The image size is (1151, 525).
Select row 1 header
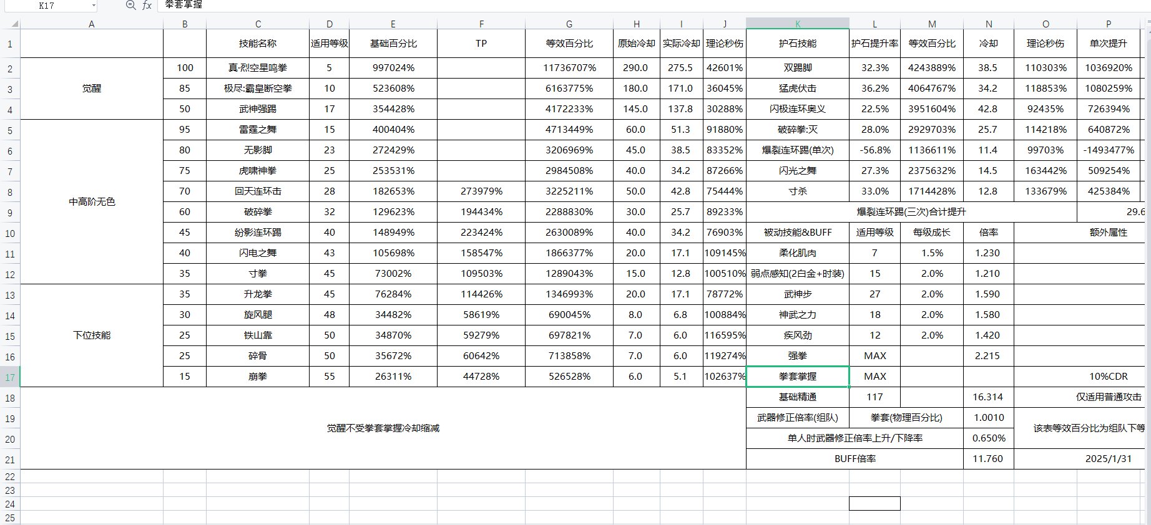pos(10,44)
